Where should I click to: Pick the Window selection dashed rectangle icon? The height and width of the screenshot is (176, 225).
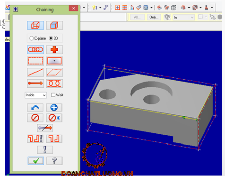coord(35,61)
